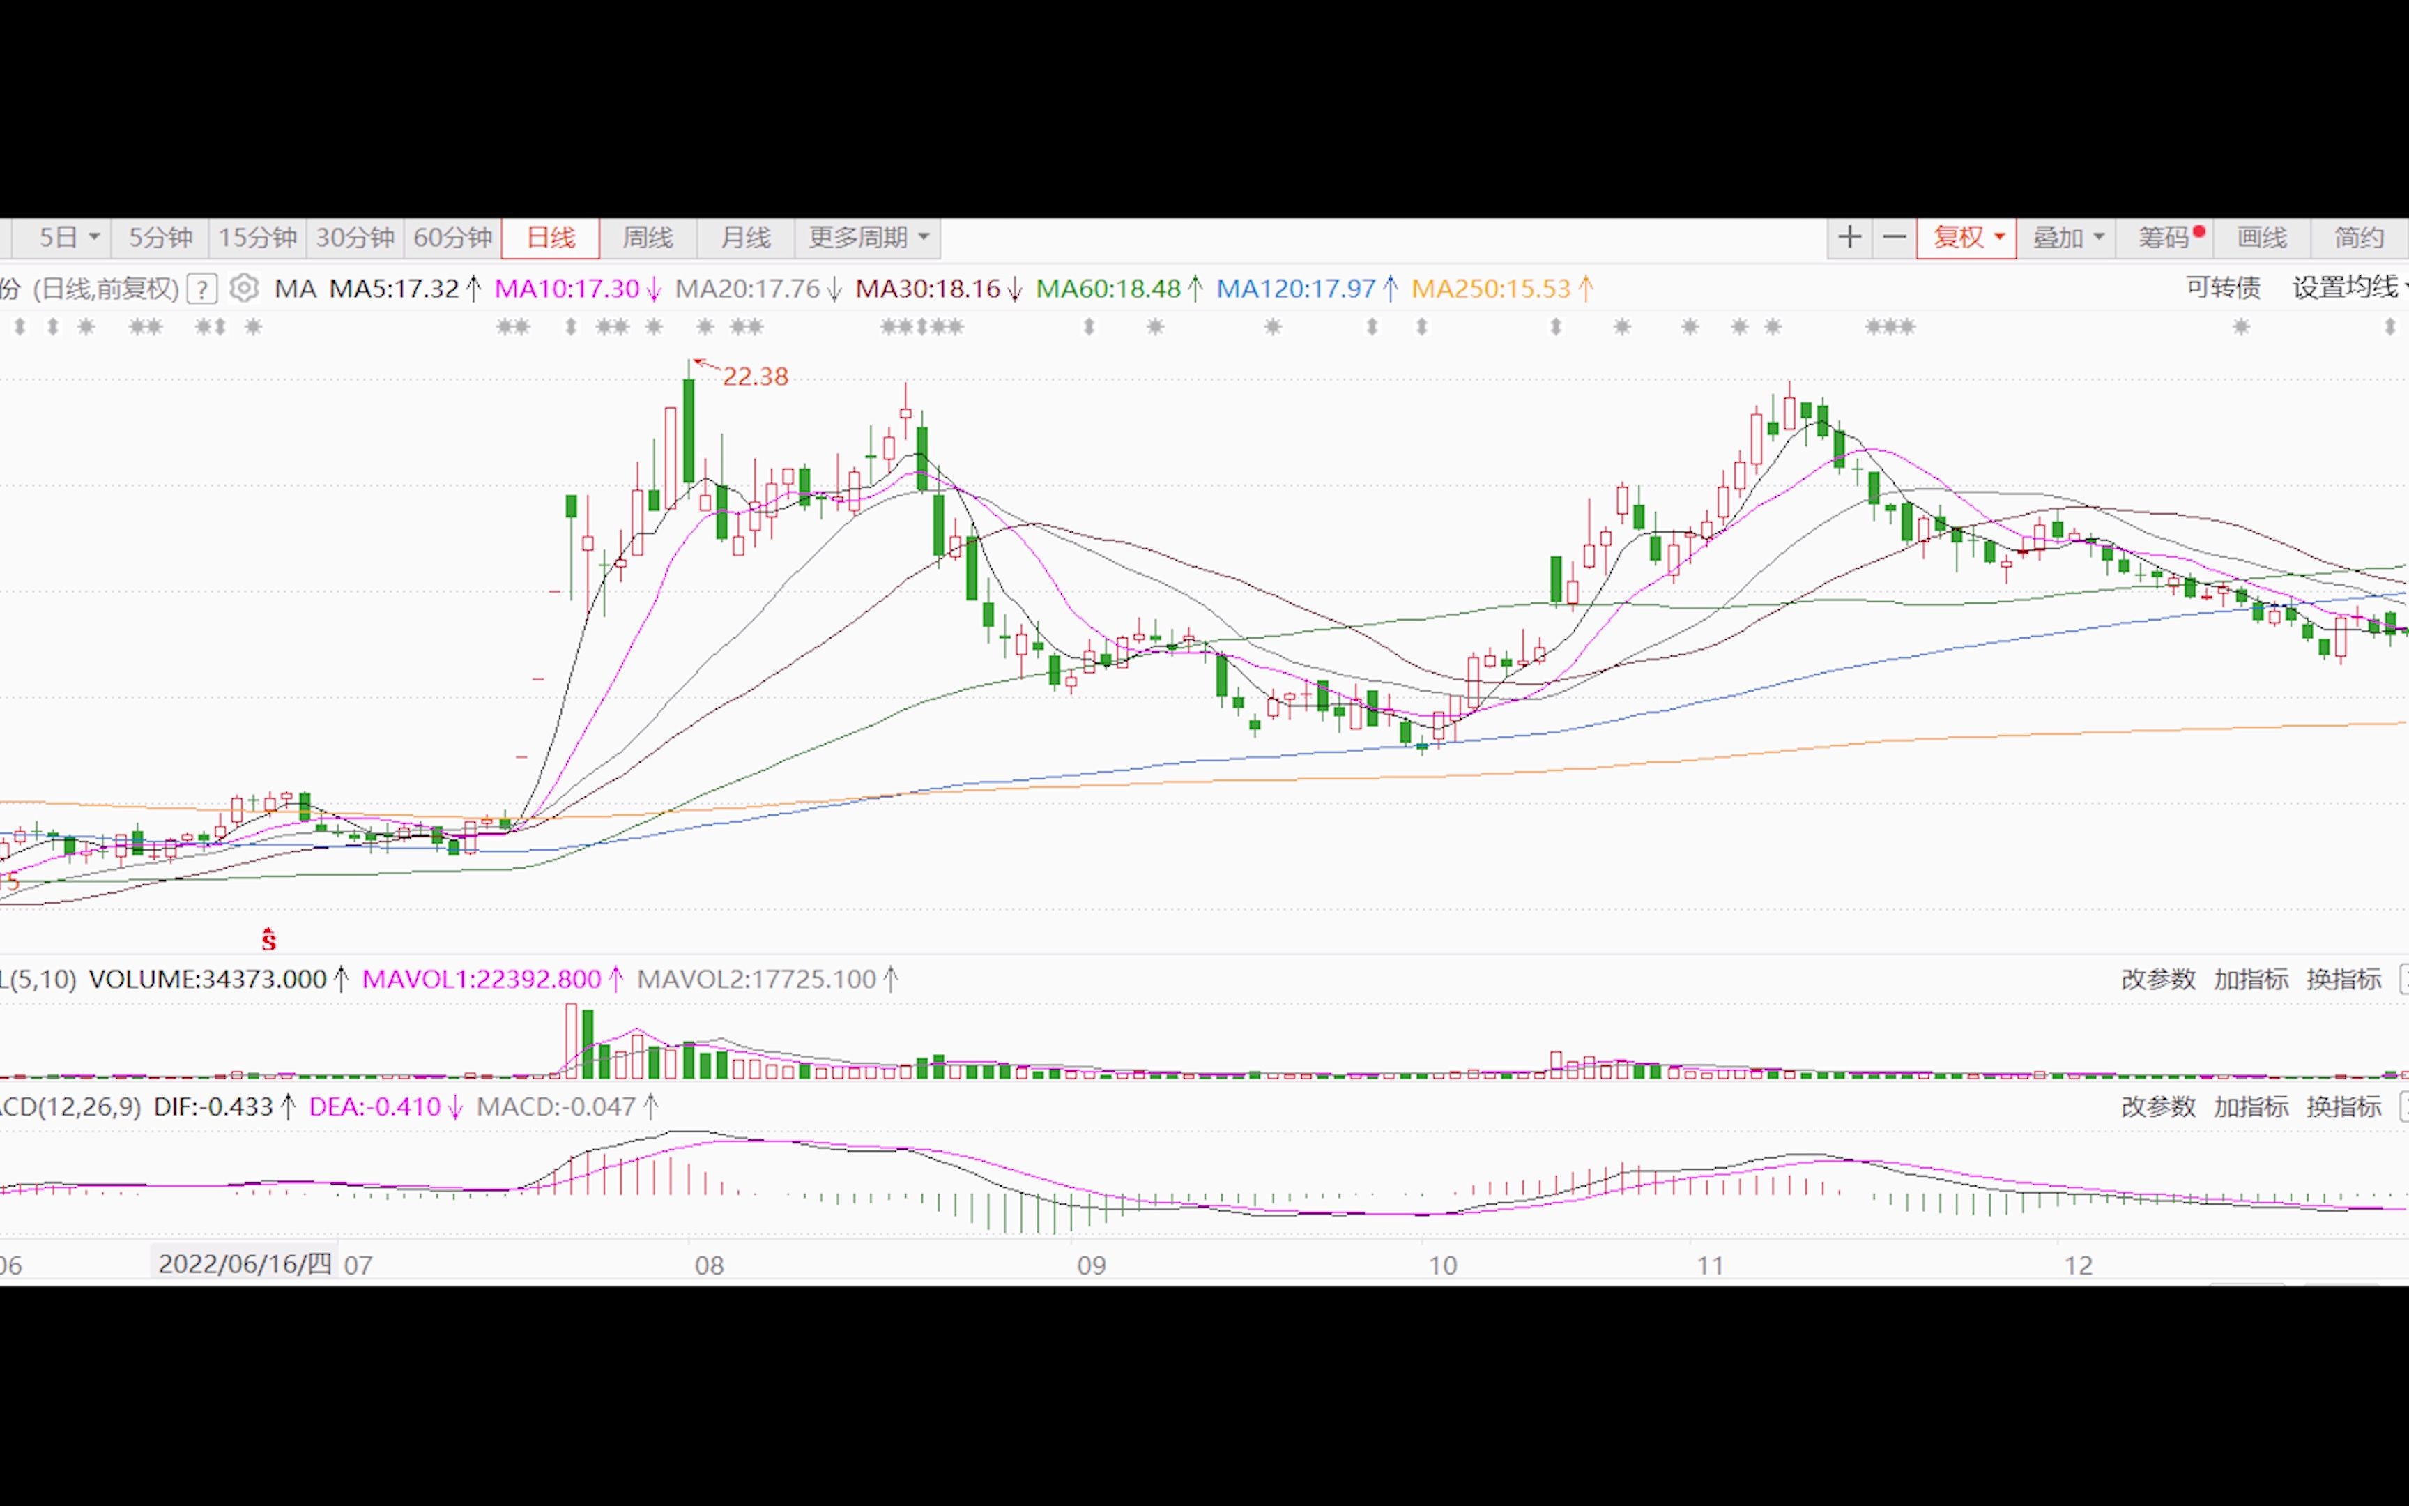Click the 画线 drawing button
The width and height of the screenshot is (2409, 1506).
tap(2263, 238)
